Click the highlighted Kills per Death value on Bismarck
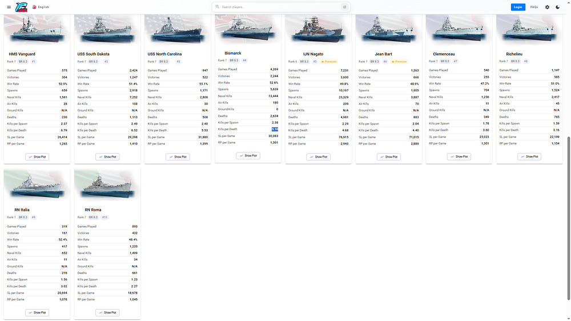This screenshot has height=321, width=571. (x=275, y=129)
